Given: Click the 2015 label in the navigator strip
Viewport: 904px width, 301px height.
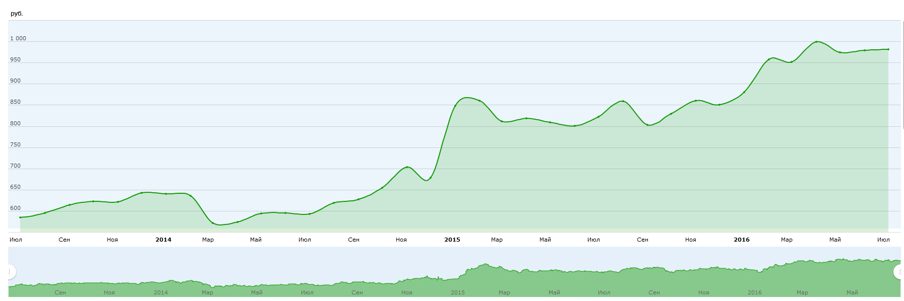Looking at the screenshot, I should click(x=458, y=292).
